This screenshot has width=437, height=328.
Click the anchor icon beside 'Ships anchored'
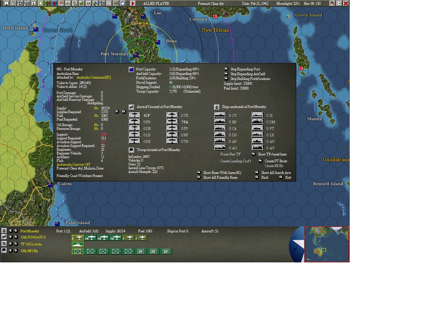[216, 107]
